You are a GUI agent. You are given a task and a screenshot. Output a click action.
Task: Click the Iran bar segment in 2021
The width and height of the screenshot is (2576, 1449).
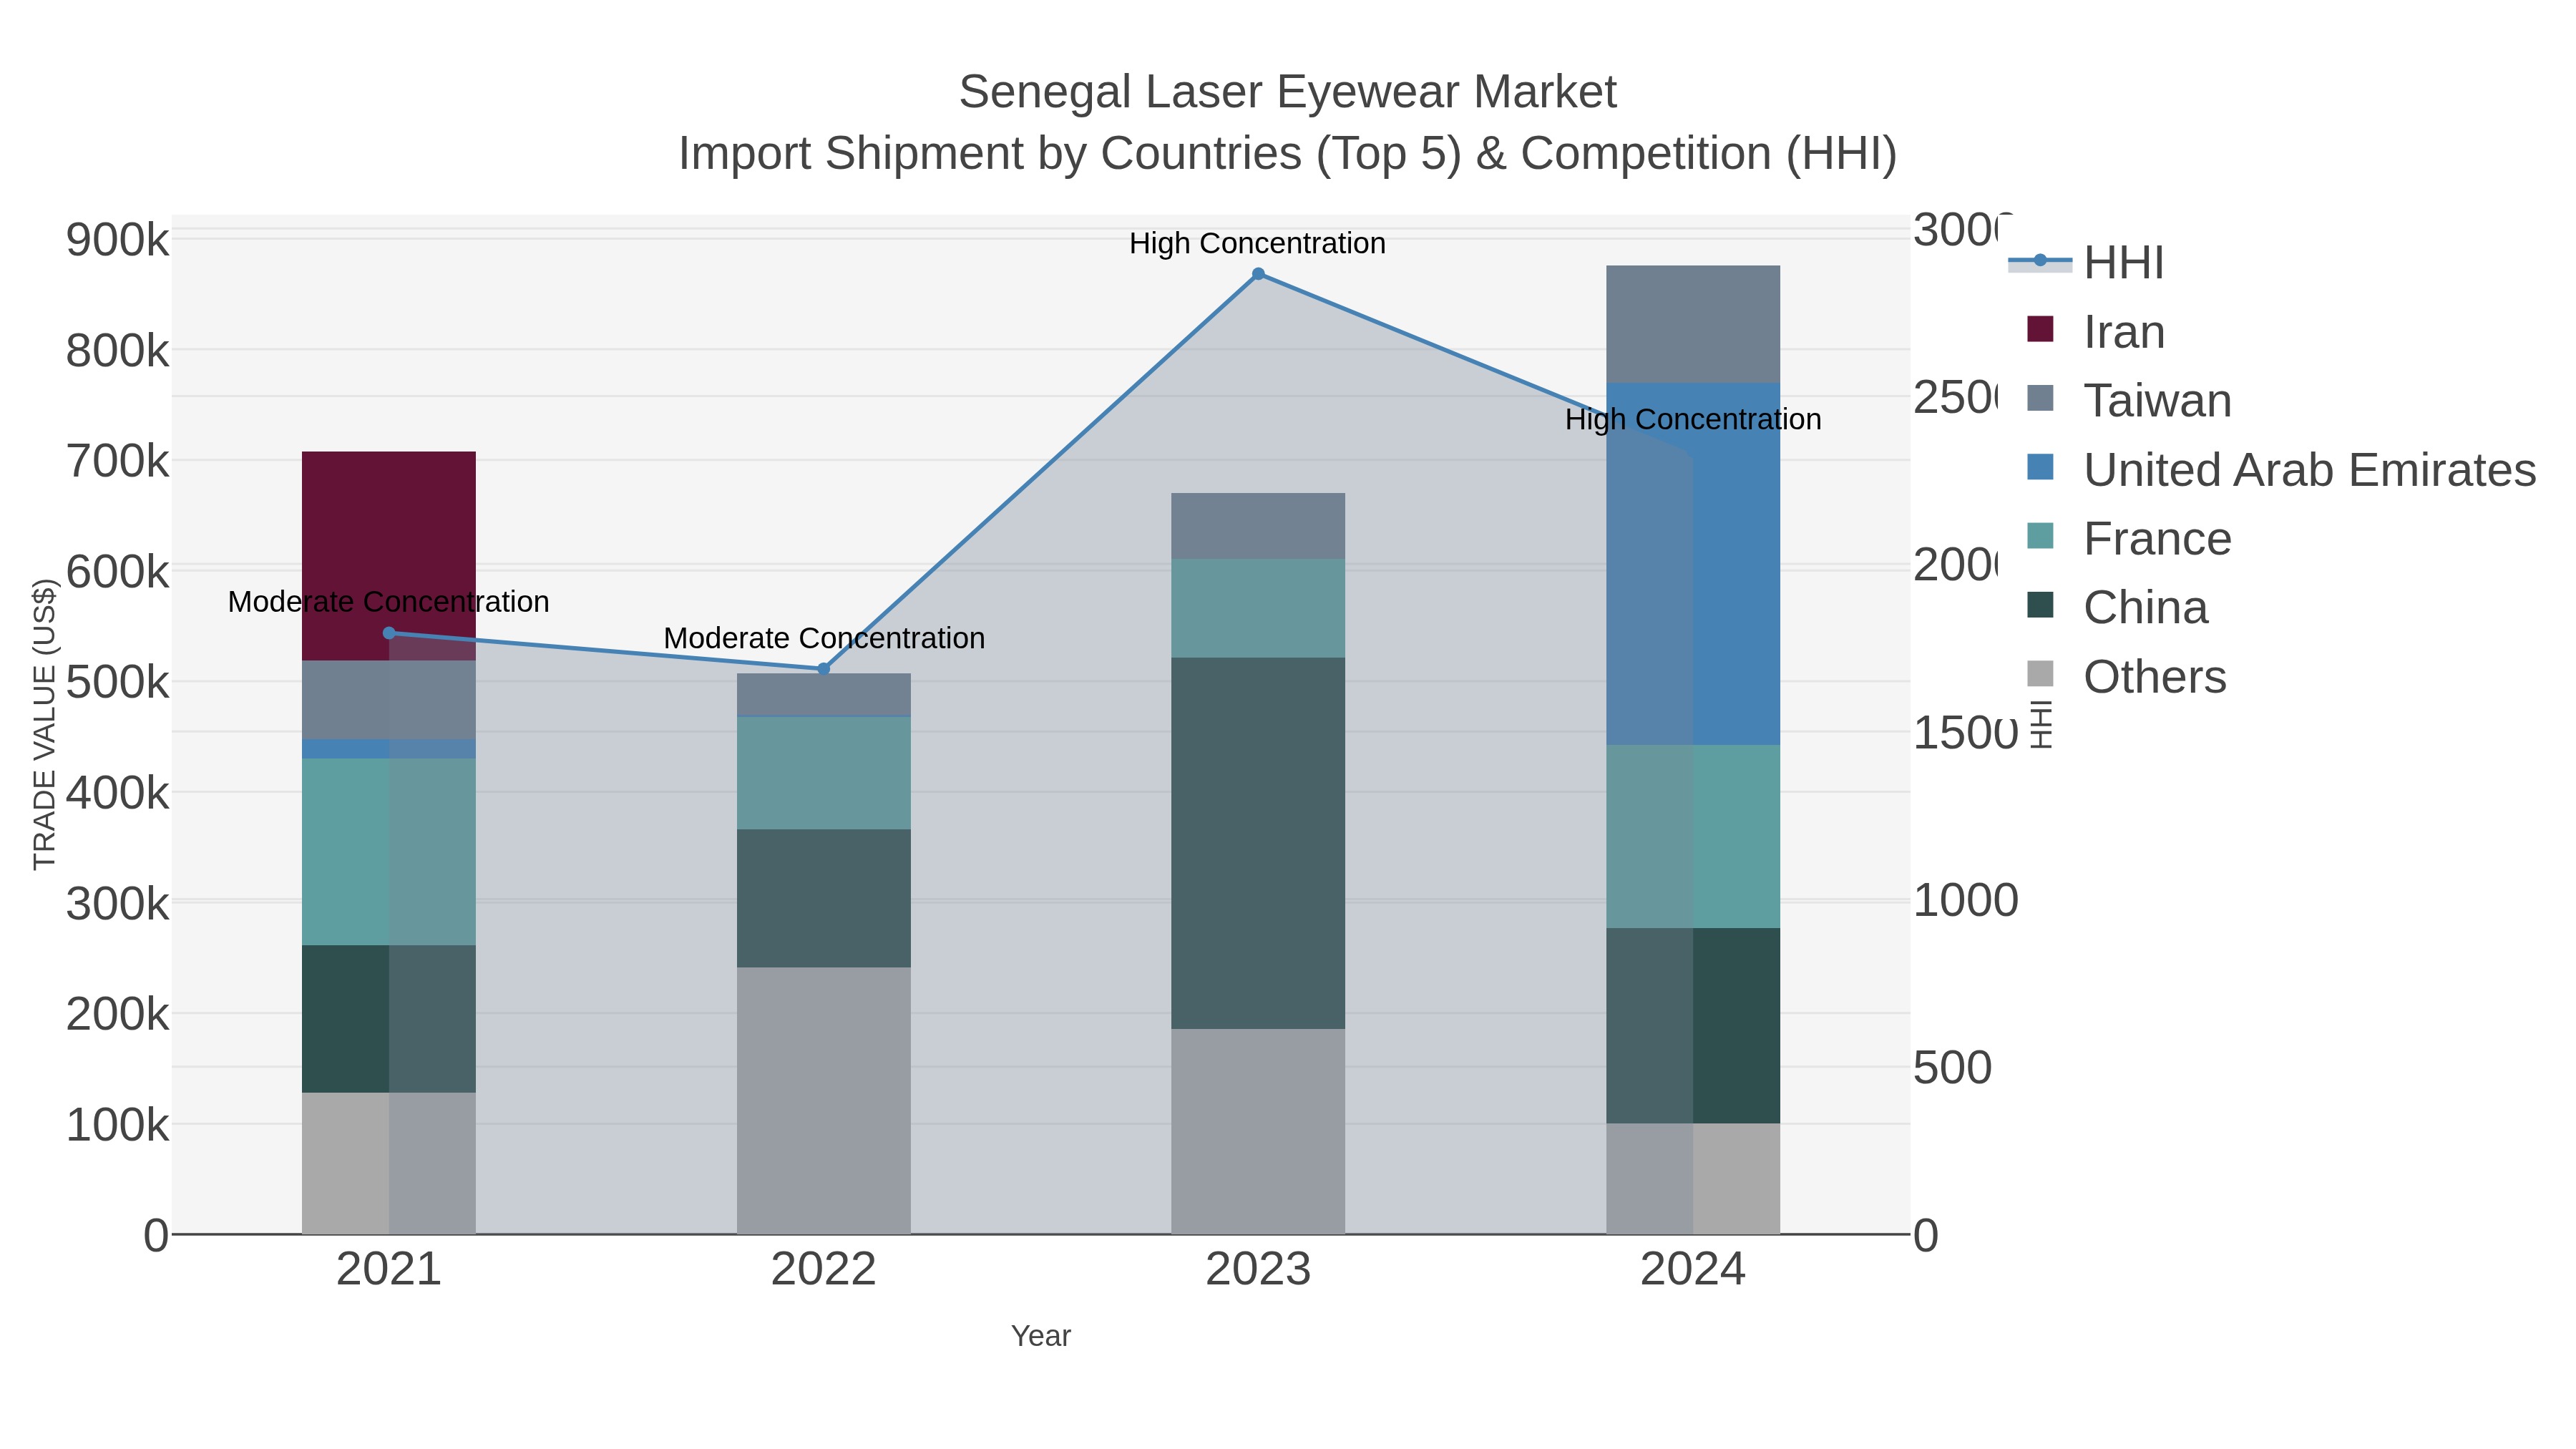point(389,556)
